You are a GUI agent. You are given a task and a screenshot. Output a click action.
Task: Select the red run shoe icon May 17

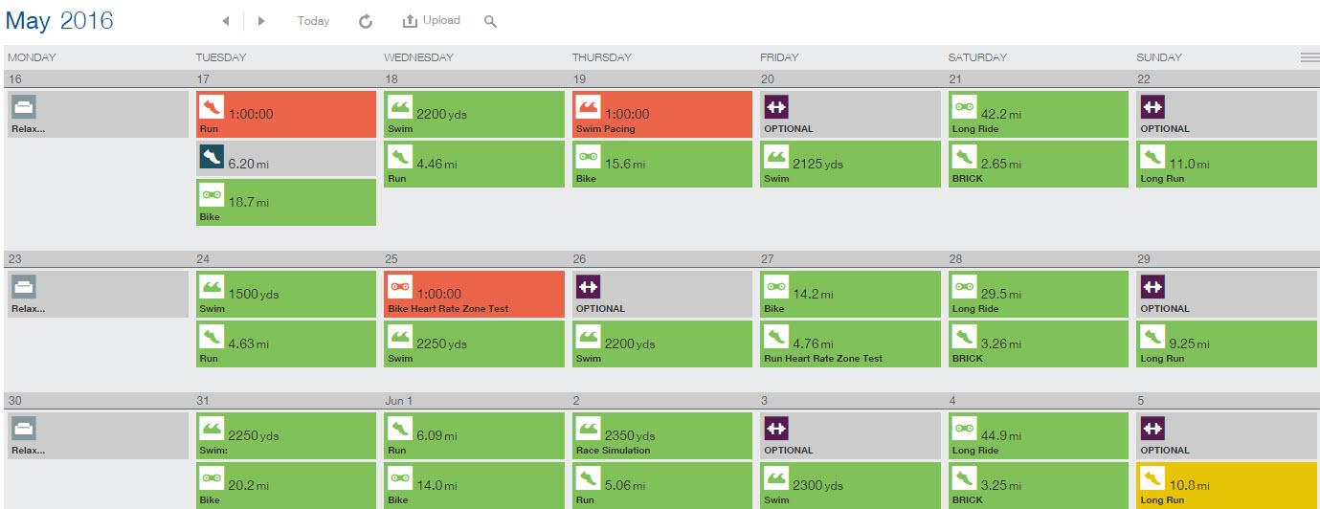pos(212,106)
